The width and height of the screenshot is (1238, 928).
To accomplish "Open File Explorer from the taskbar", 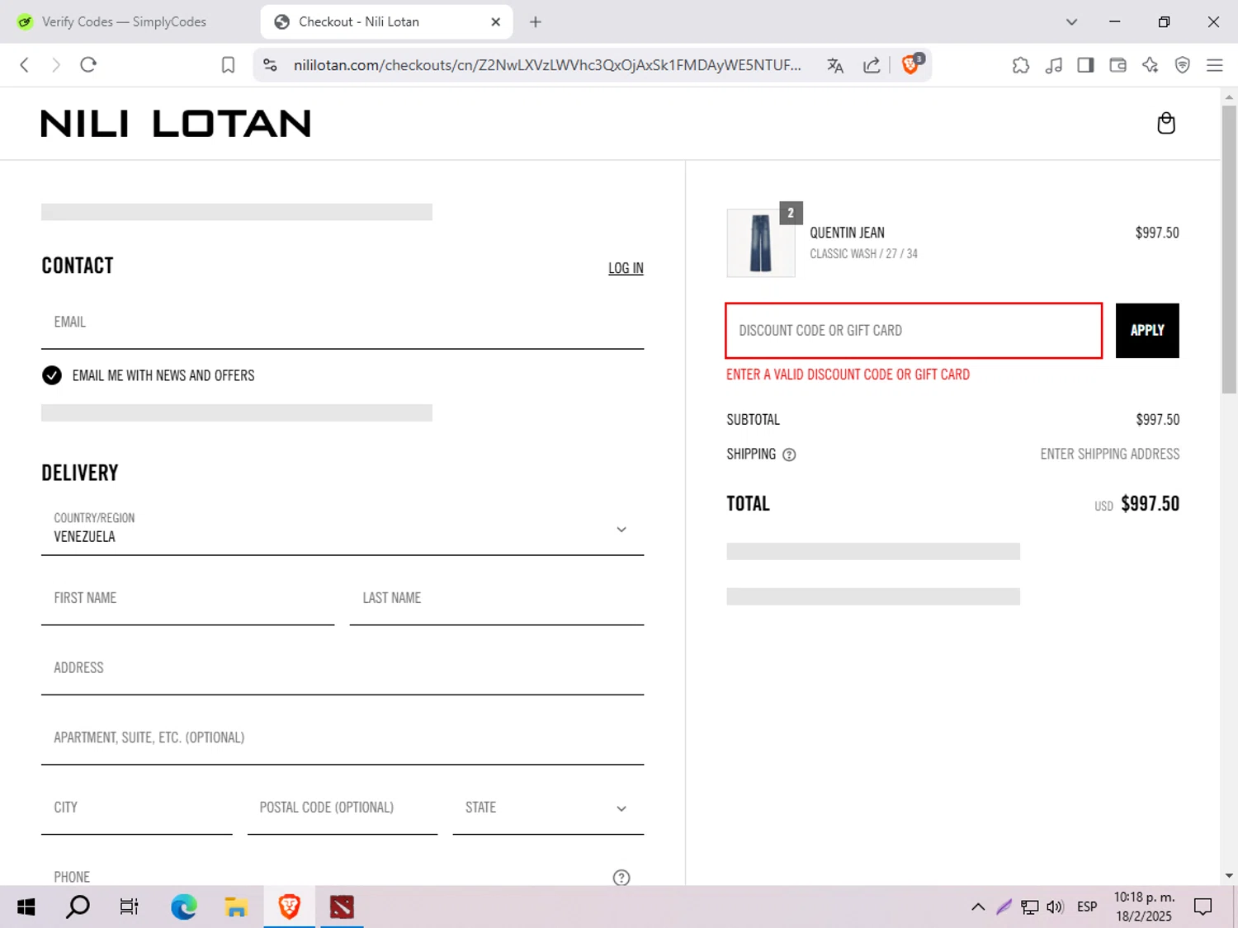I will point(236,907).
